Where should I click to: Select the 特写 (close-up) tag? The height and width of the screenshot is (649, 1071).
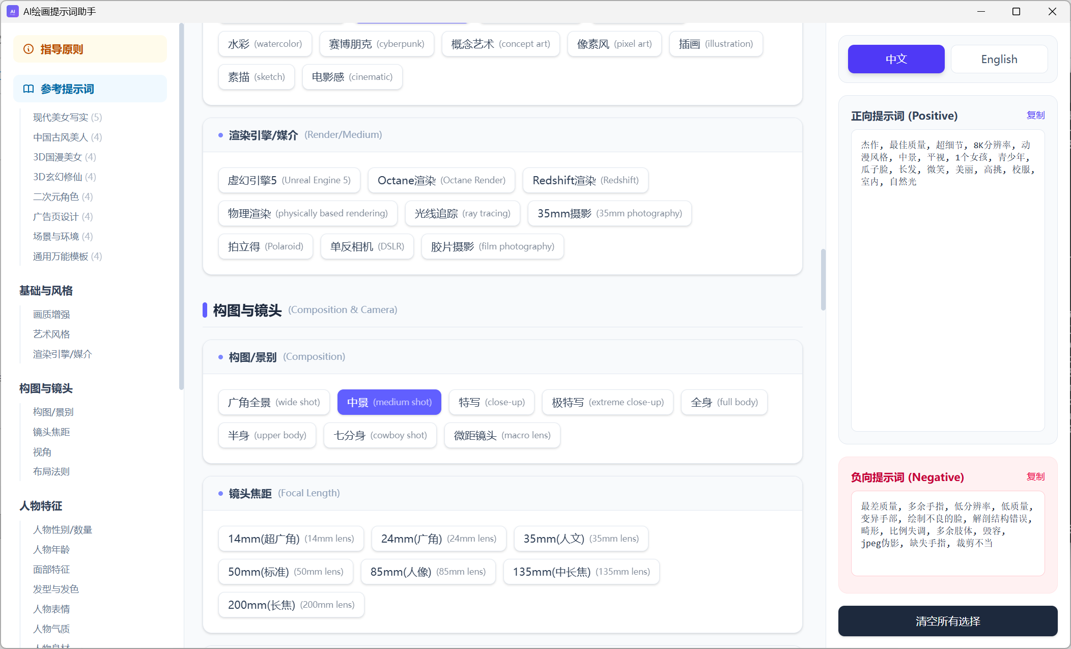tap(491, 402)
